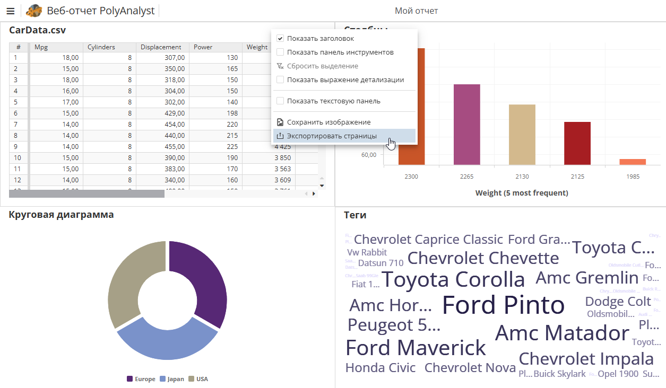Open the hamburger main menu
Screen dimensions: 666x388
(10, 11)
